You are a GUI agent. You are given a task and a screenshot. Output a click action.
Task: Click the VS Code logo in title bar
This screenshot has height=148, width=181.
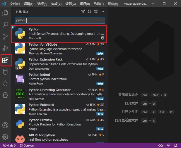pyautogui.click(x=4, y=4)
